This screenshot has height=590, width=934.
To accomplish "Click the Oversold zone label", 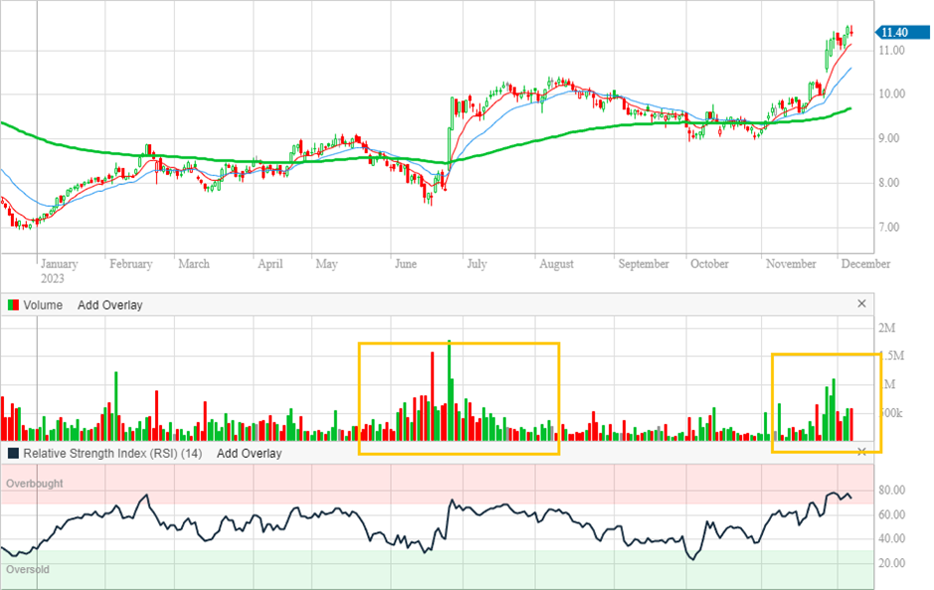I will 28,570.
